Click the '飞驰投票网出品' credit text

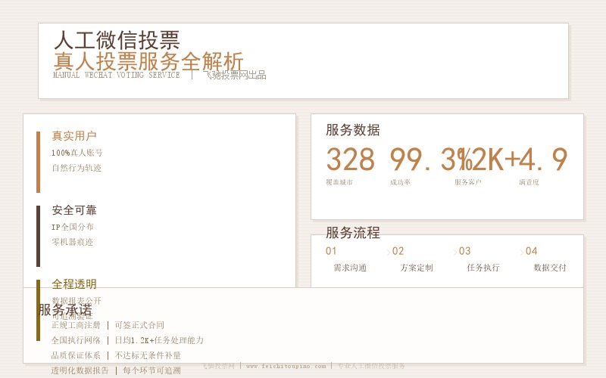click(x=235, y=75)
